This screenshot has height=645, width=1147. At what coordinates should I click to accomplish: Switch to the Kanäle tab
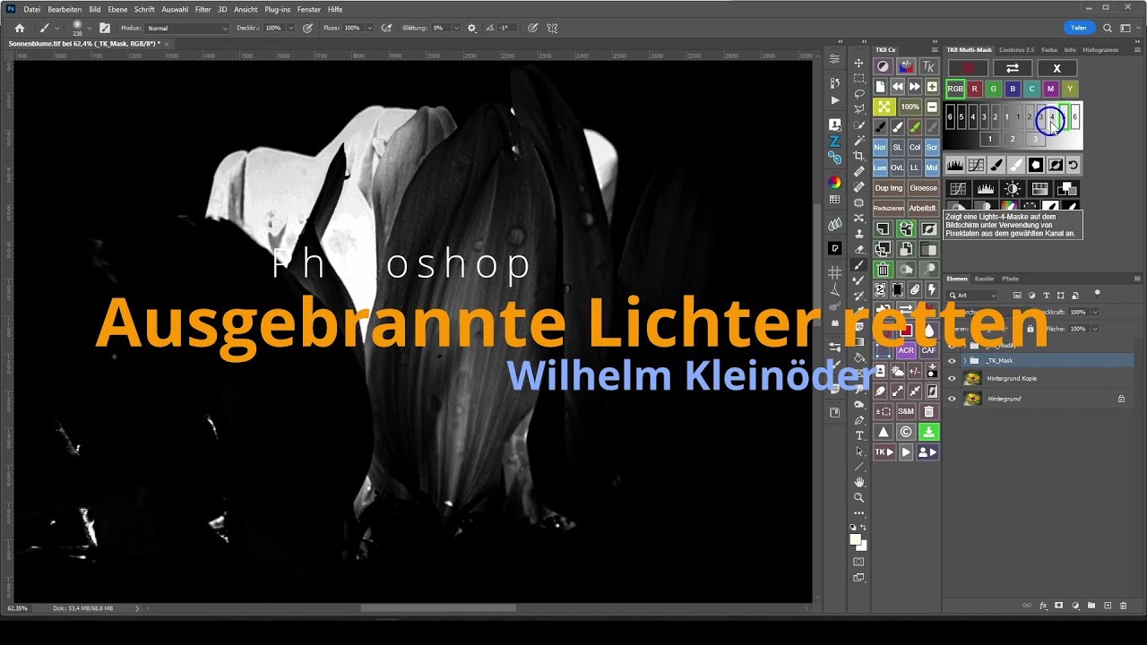click(985, 279)
